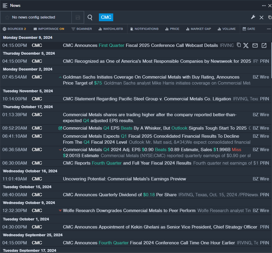The height and width of the screenshot is (253, 272).
Task: Click the News panel menu icon
Action: point(5,6)
